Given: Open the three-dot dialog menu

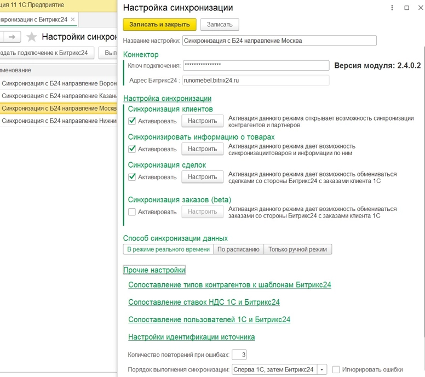Looking at the screenshot, I should click(392, 8).
